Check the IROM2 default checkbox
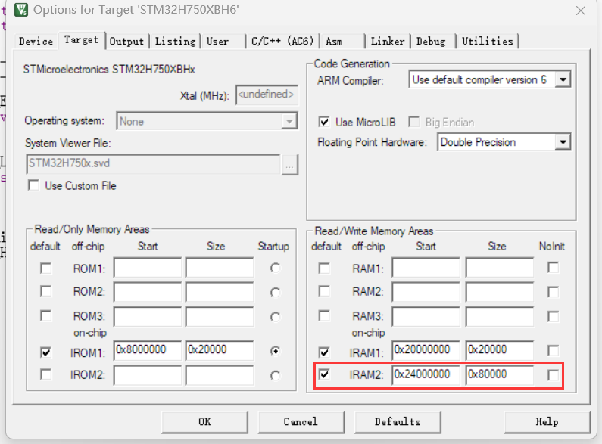The width and height of the screenshot is (602, 444). click(46, 374)
